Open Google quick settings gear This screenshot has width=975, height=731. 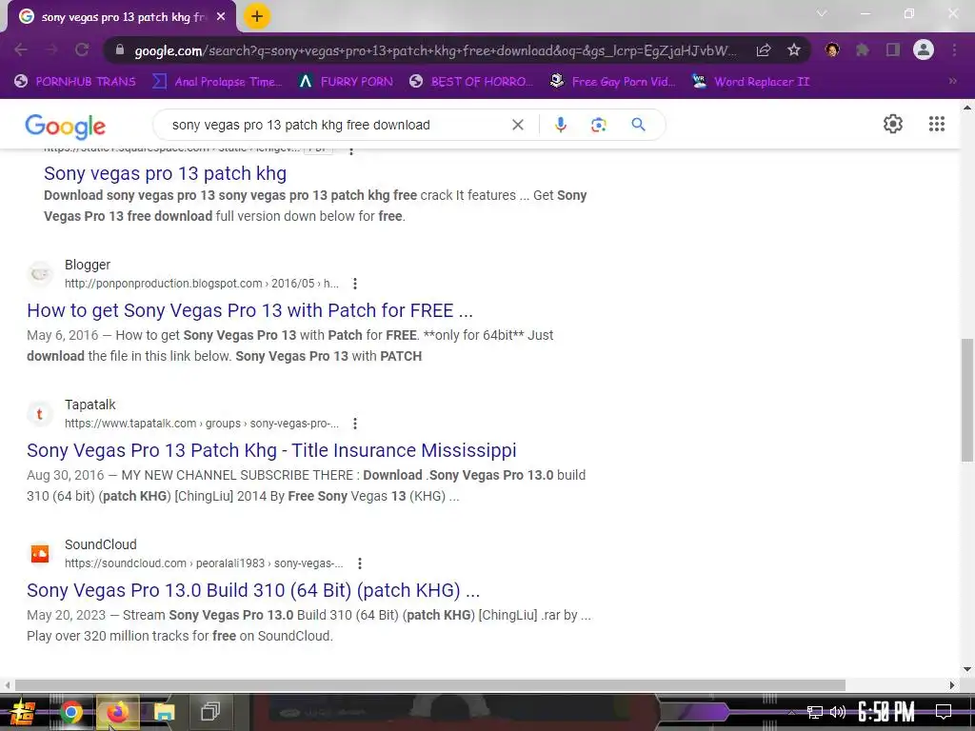[893, 124]
